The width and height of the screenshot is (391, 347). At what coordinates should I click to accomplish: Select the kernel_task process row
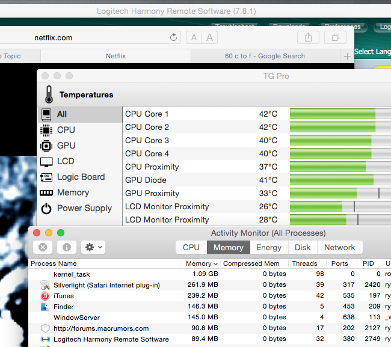click(210, 274)
